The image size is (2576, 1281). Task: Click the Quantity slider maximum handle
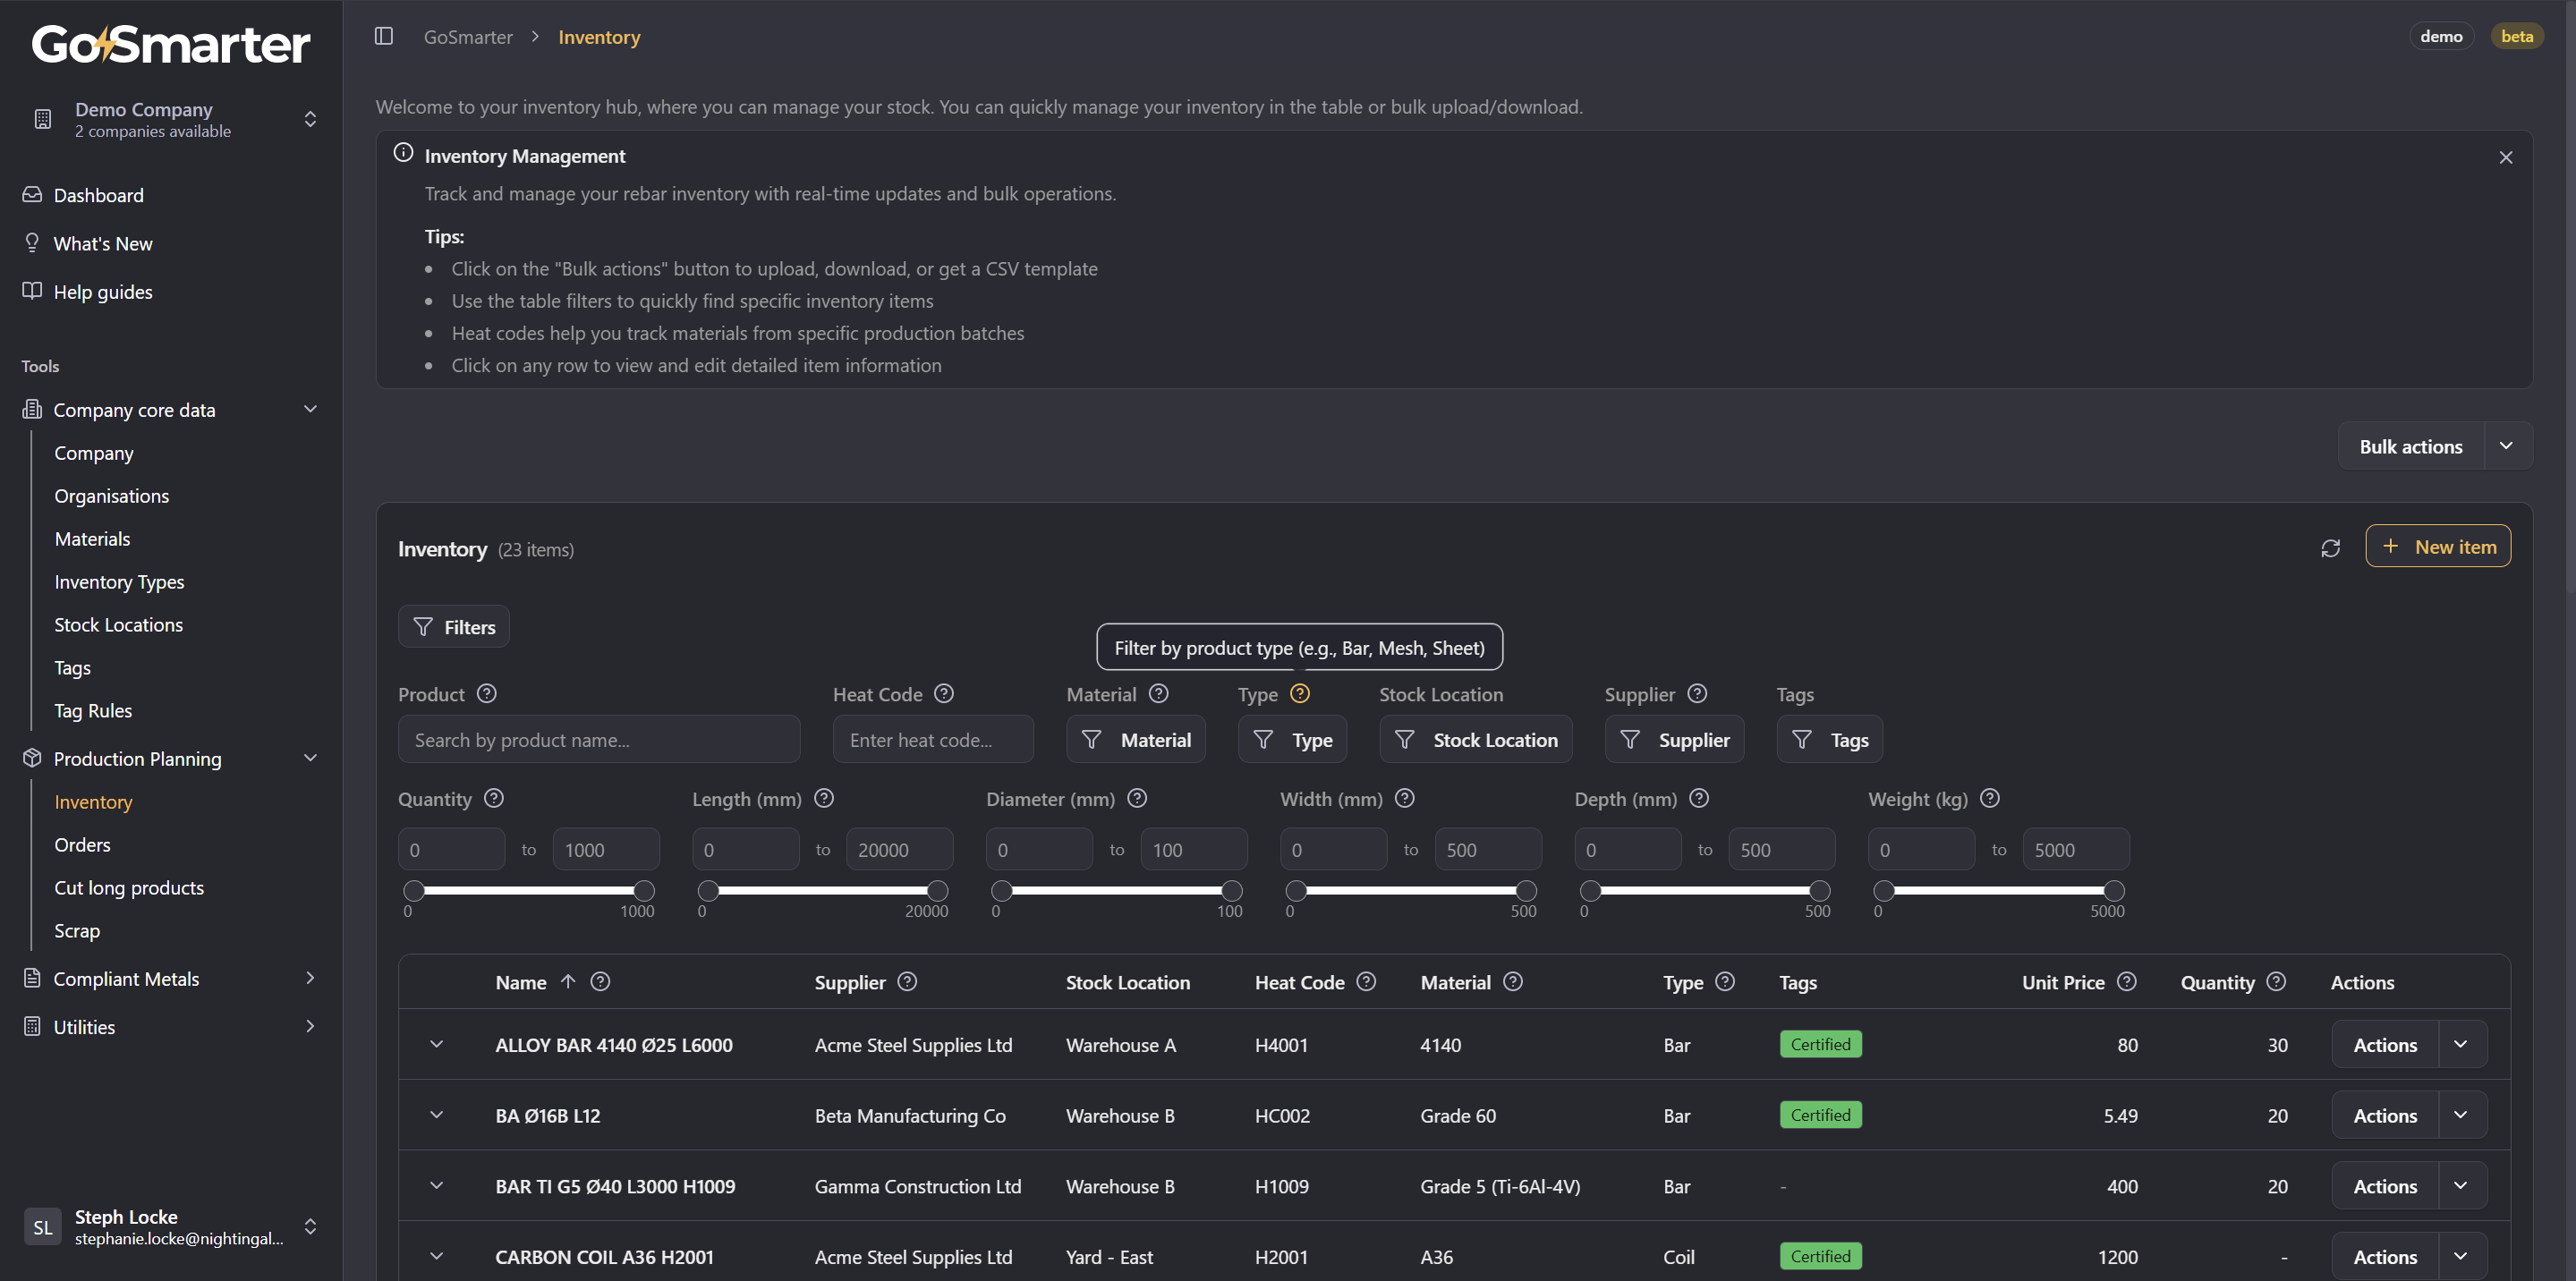coord(645,890)
